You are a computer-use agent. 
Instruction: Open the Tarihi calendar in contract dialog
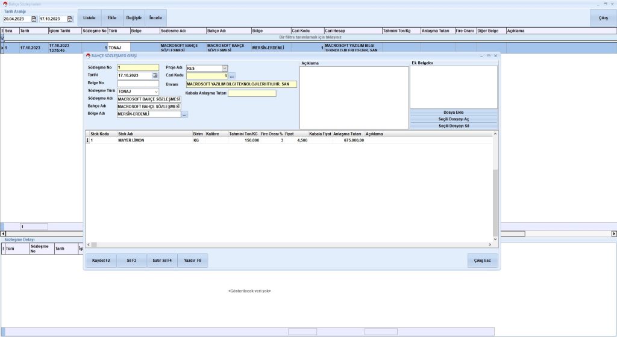(155, 76)
